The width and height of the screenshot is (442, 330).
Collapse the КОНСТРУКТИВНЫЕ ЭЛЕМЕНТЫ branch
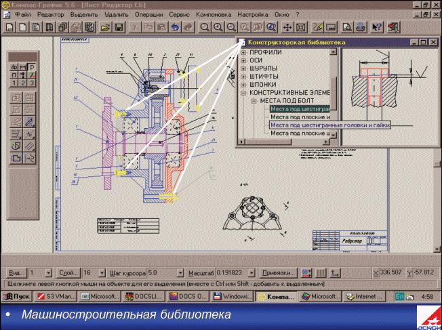click(243, 93)
